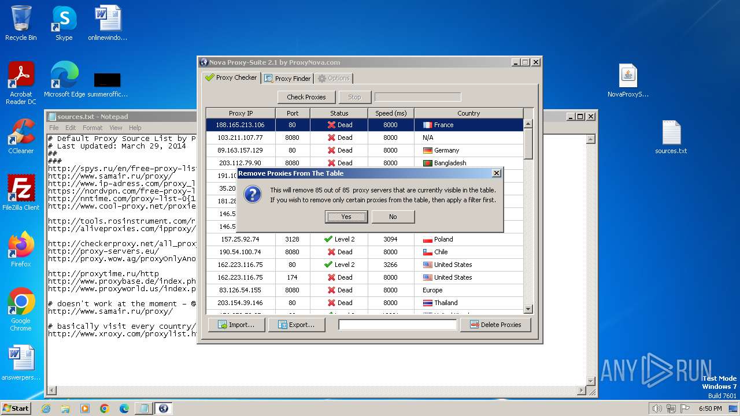
Task: Open the Google Chrome desktop shortcut
Action: coord(21,310)
